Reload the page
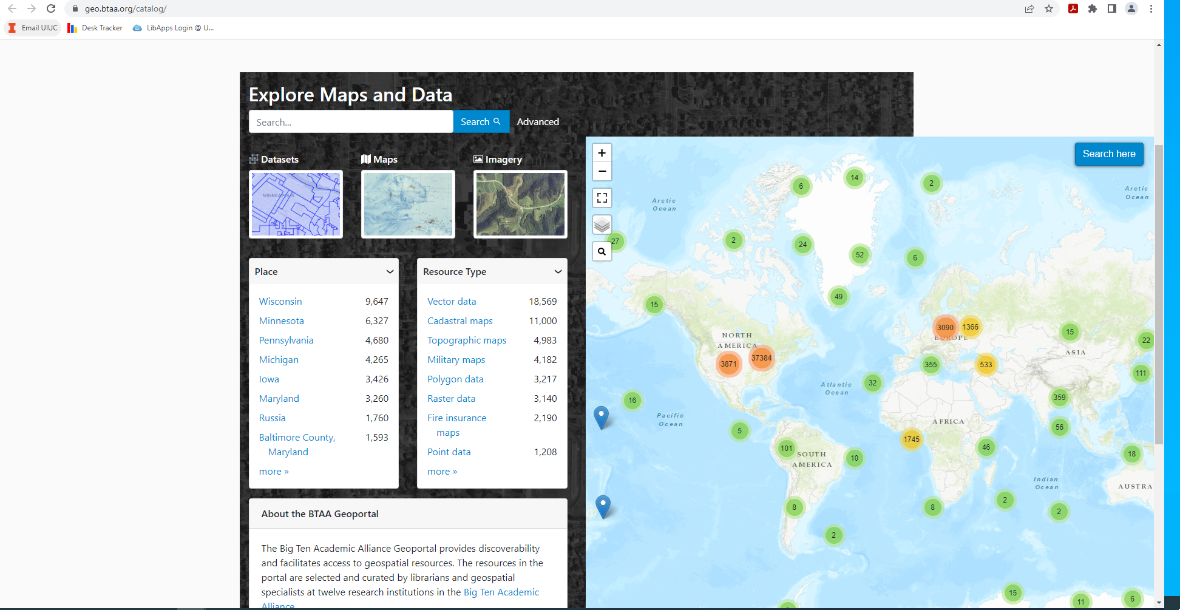This screenshot has width=1180, height=610. click(51, 8)
